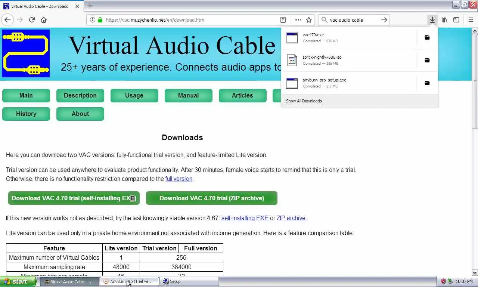
Task: Click the vac470.exe file name
Action: pos(313,35)
